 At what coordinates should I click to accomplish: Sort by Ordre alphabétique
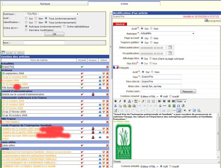point(64,26)
